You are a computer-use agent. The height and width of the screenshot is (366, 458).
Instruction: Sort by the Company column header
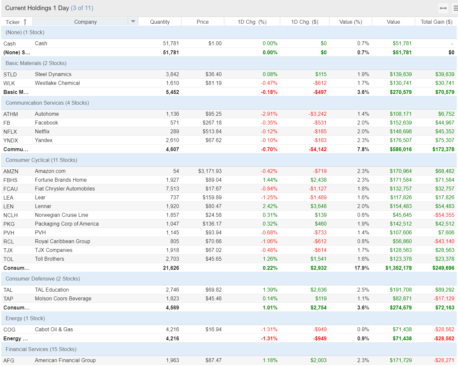[x=85, y=22]
